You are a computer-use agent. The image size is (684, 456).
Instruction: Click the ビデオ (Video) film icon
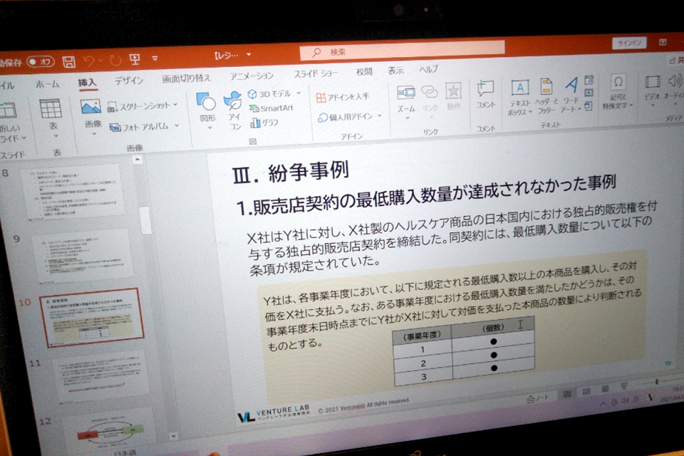click(653, 82)
